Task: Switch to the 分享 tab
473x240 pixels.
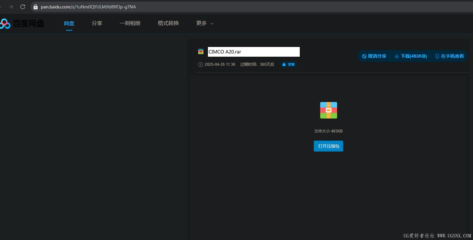Action: point(97,23)
